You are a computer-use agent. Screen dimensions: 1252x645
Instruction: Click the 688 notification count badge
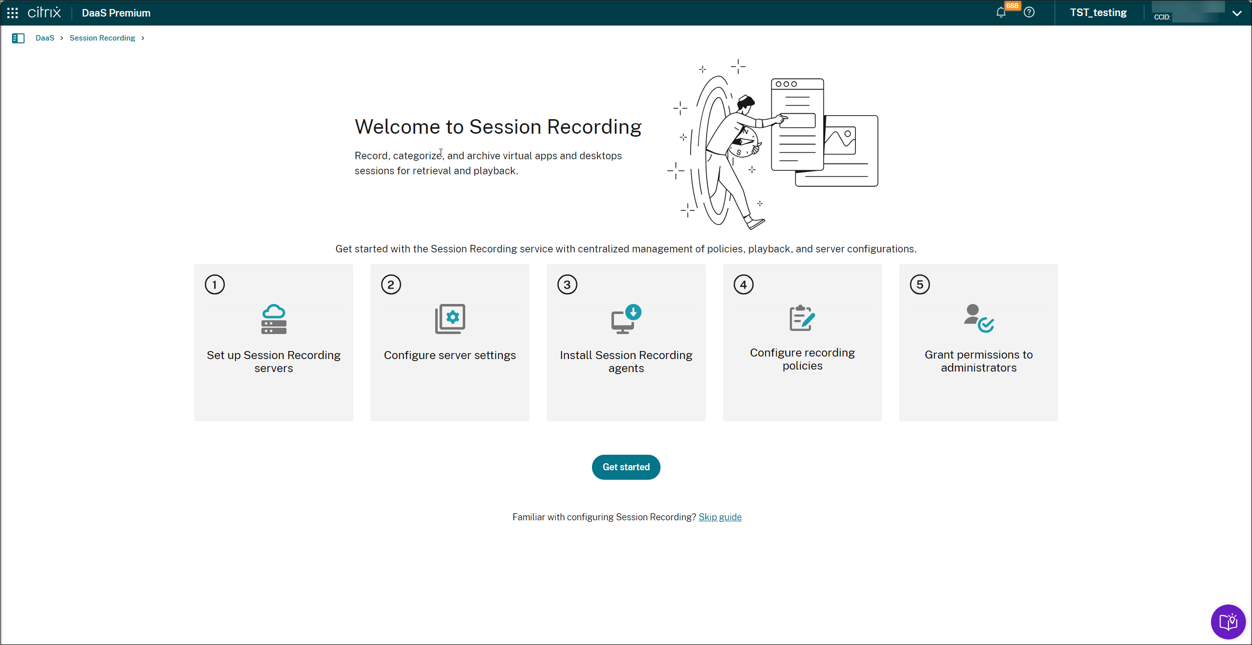(x=1012, y=6)
